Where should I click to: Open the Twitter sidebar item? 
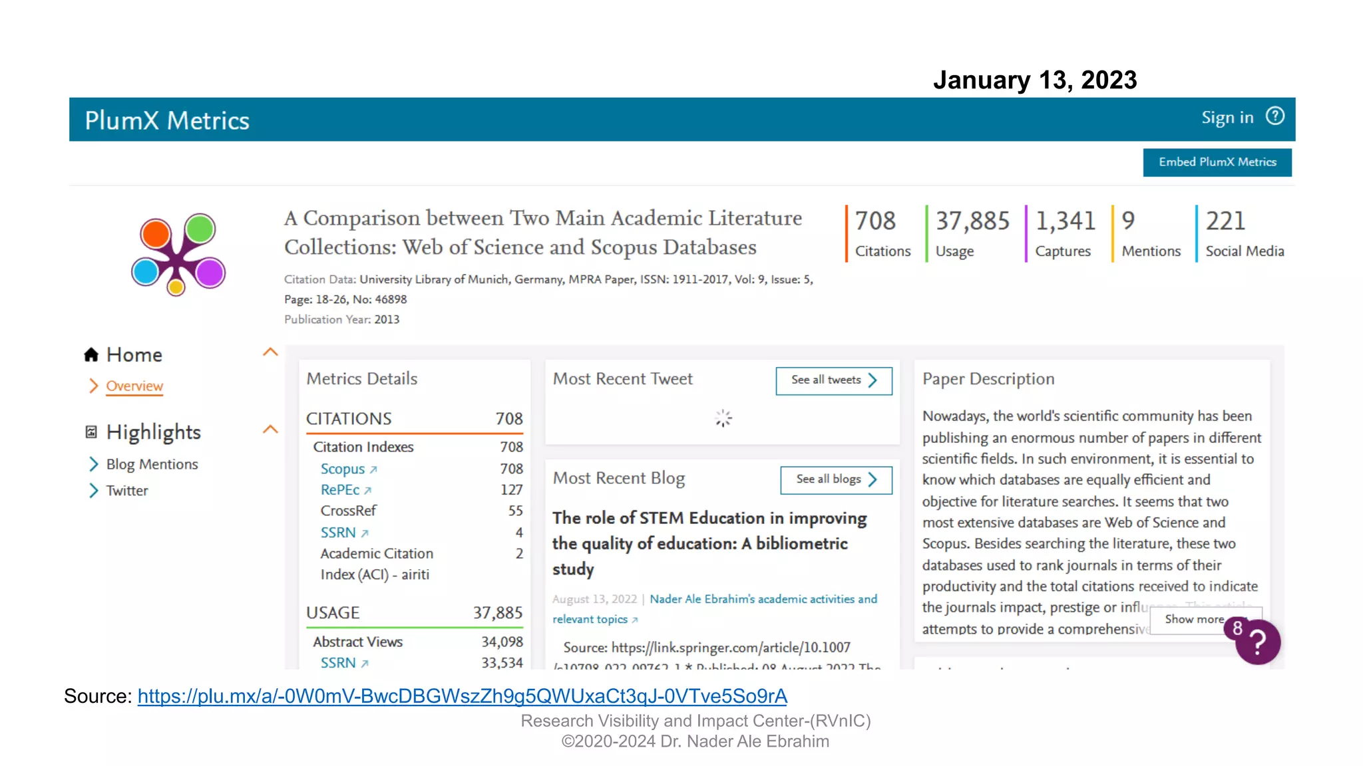coord(127,491)
